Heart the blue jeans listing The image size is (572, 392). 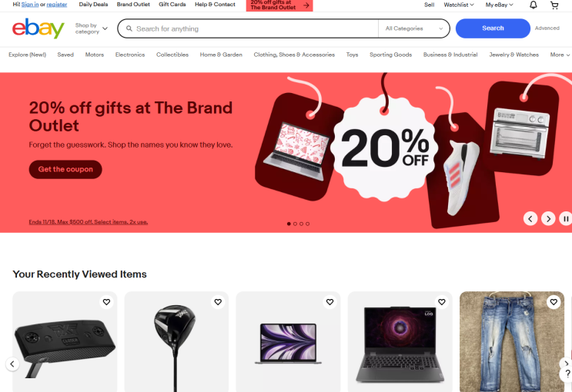pos(554,302)
